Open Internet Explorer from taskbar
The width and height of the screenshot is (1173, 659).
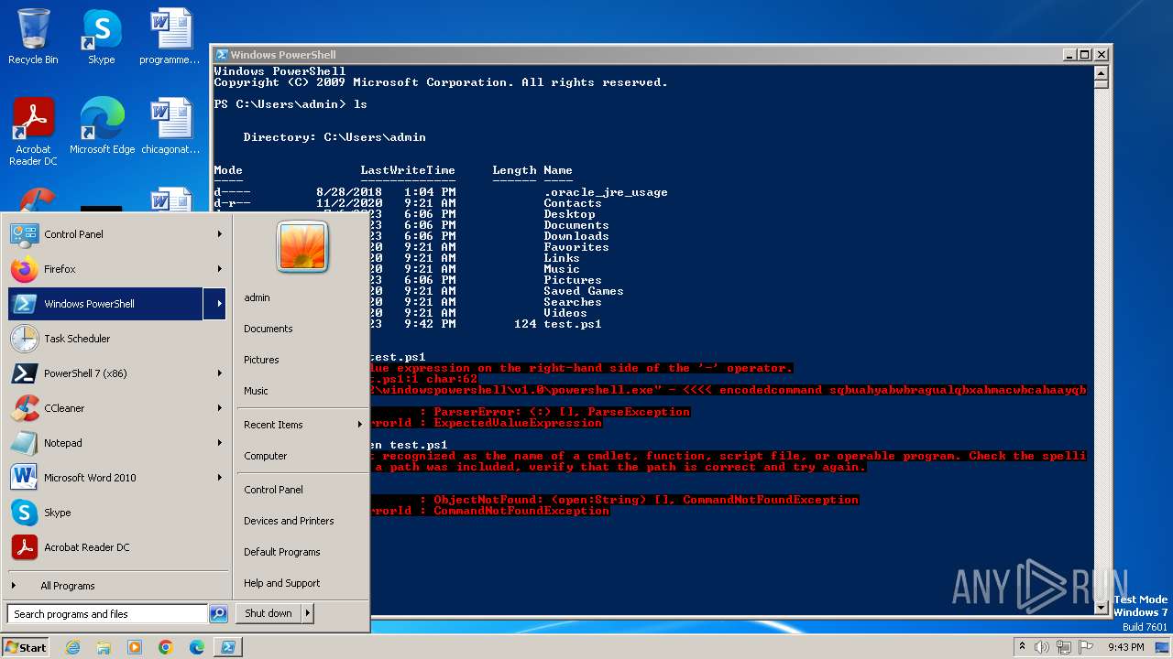pos(73,647)
